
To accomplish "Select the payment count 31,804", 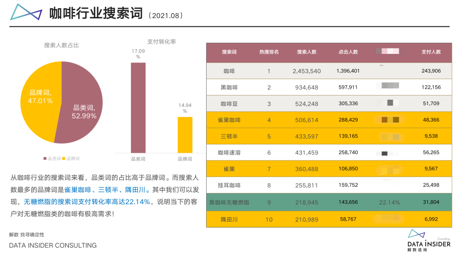I will (x=431, y=202).
